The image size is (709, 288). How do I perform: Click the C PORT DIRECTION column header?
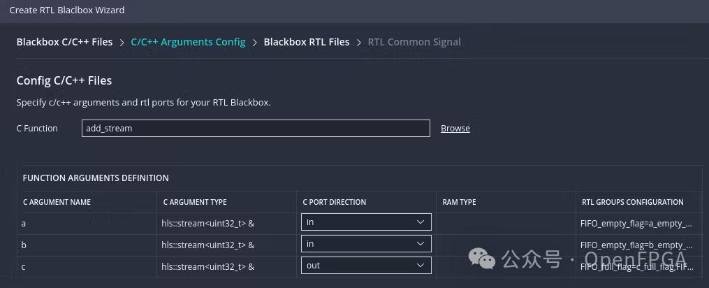tap(334, 202)
